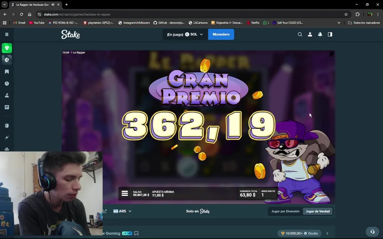Open the Monedero wallet button
Viewport: 383px width, 239px height.
(x=221, y=35)
